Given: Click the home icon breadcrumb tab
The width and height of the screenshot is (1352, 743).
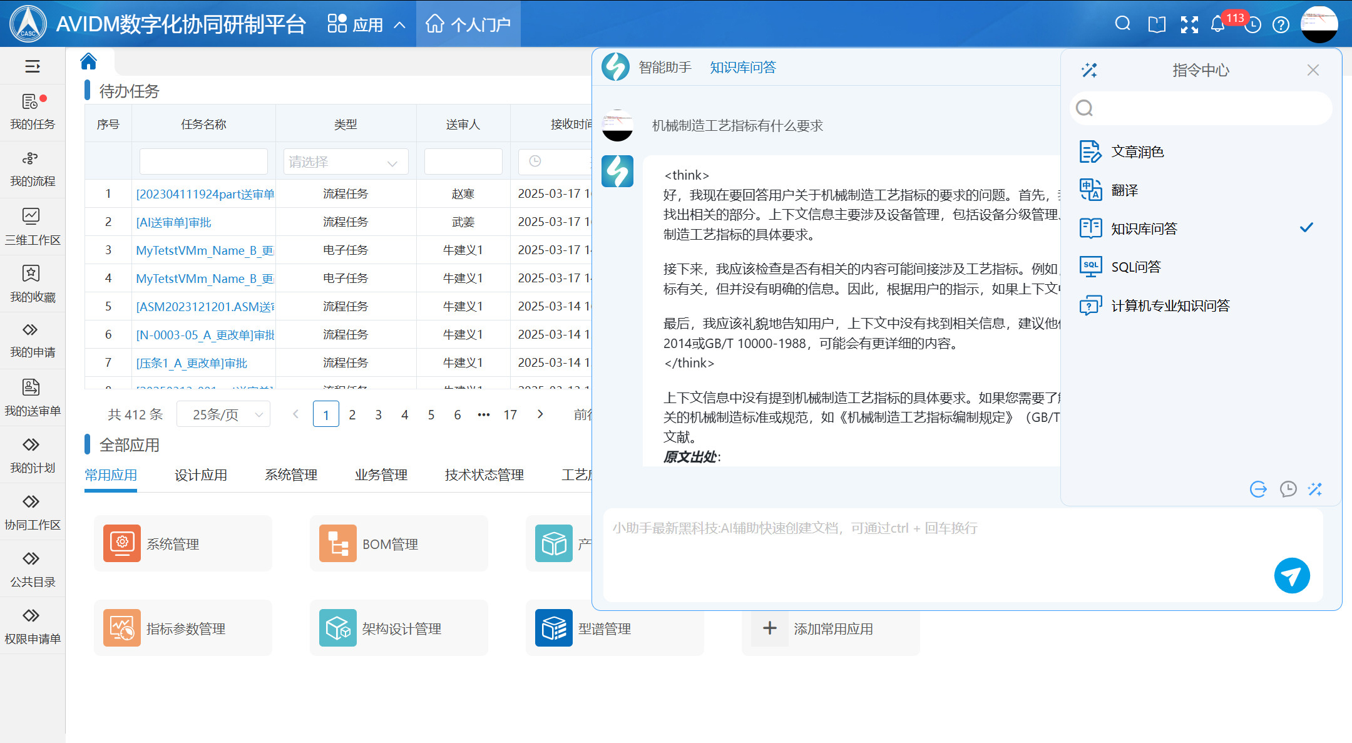Looking at the screenshot, I should 89,61.
